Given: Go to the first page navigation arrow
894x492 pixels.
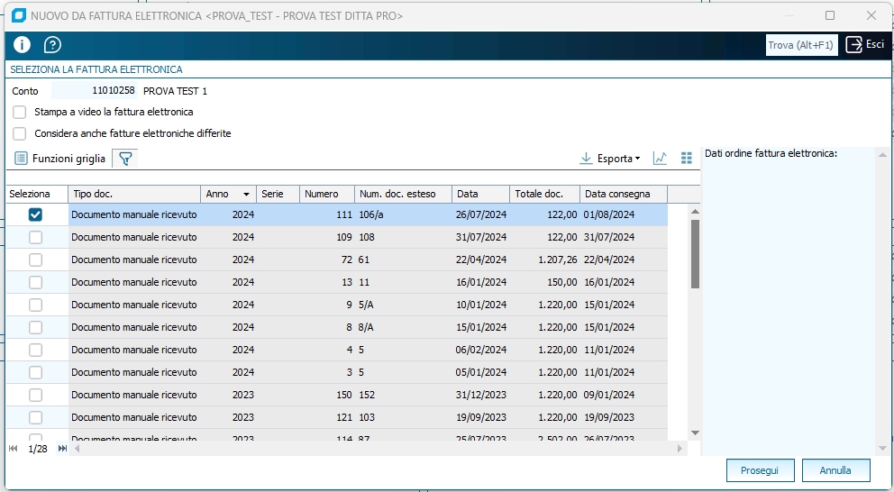Looking at the screenshot, I should pos(14,448).
